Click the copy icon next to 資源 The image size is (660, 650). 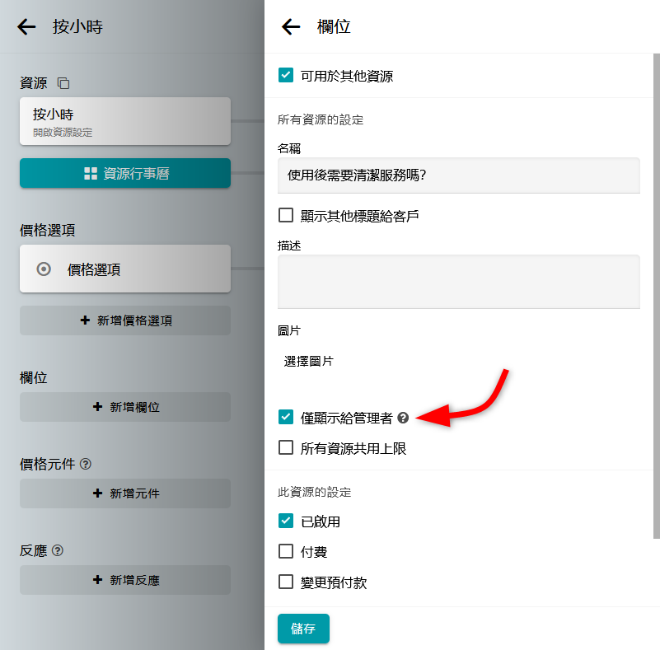[63, 83]
